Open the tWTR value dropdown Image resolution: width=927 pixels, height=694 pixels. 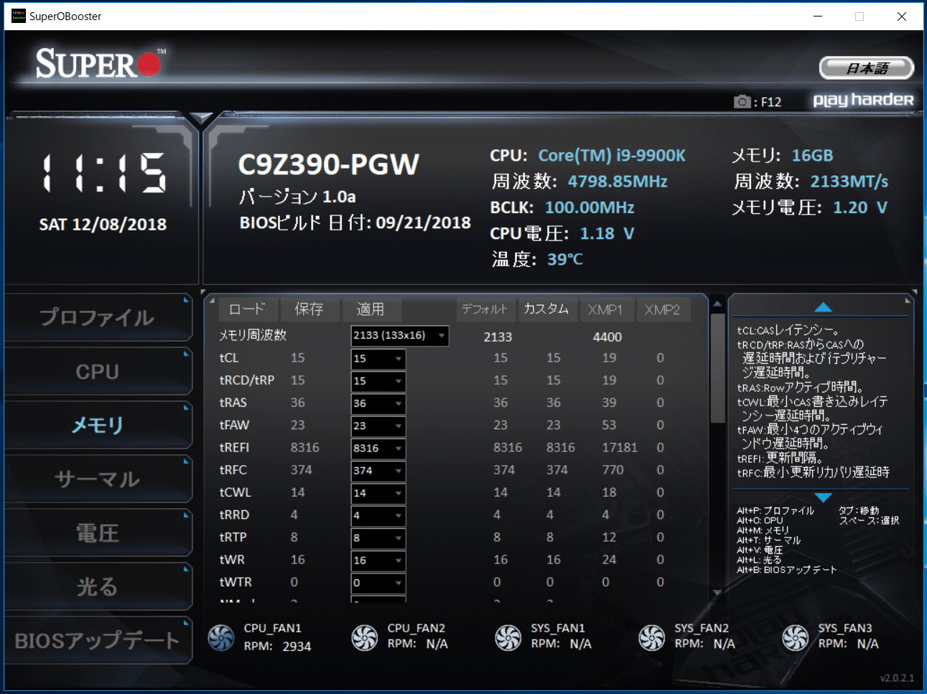[x=378, y=583]
